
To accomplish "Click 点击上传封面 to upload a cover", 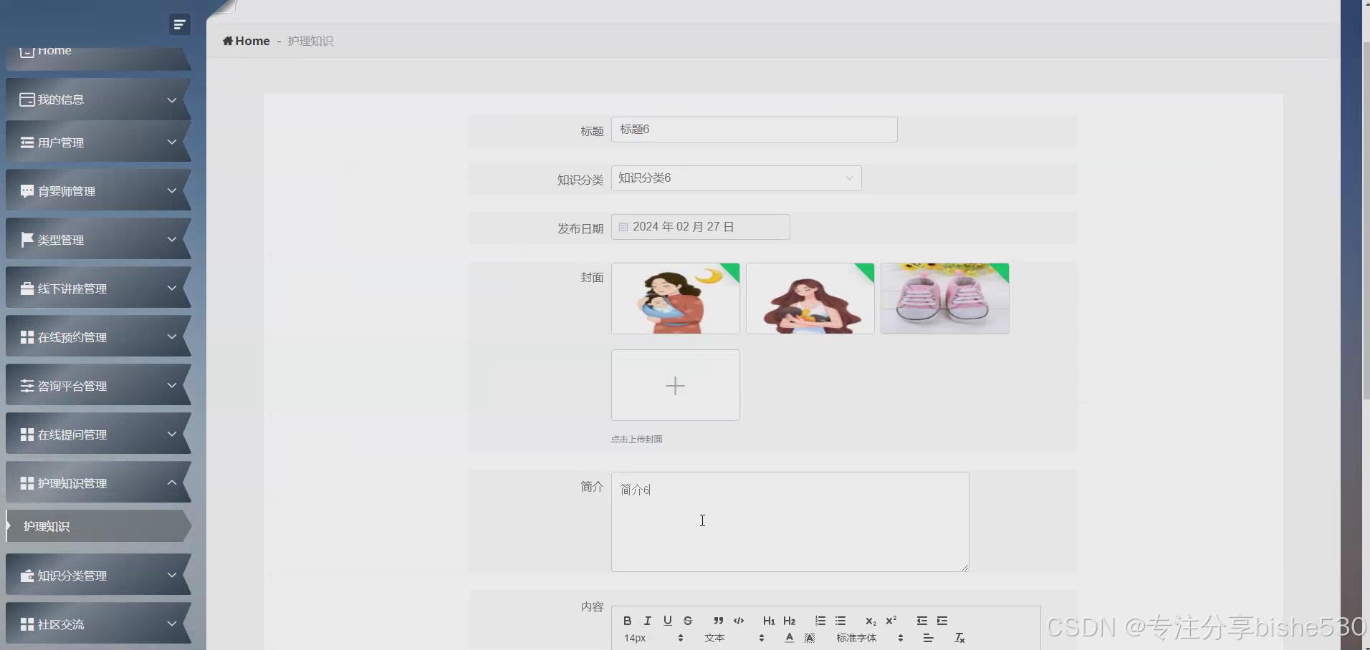I will pos(636,439).
